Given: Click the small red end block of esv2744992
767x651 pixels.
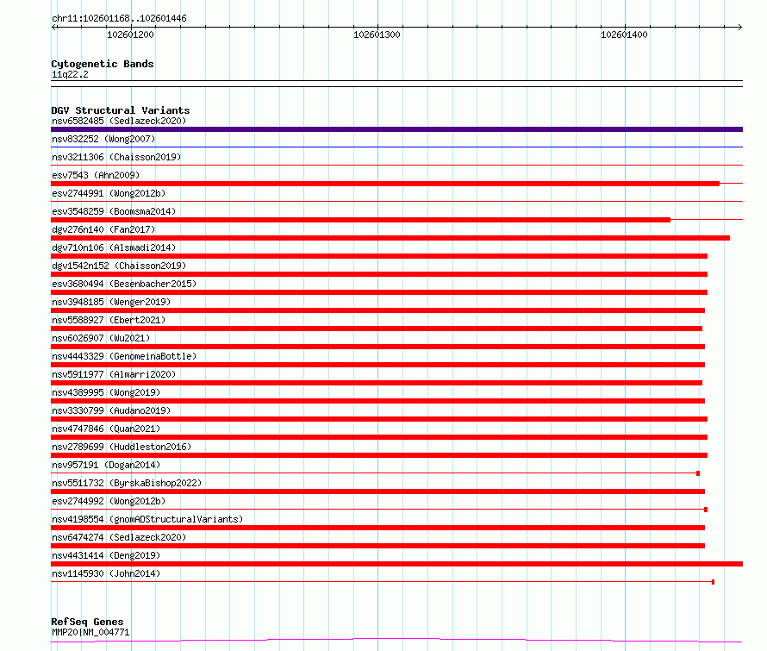Looking at the screenshot, I should pyautogui.click(x=706, y=510).
